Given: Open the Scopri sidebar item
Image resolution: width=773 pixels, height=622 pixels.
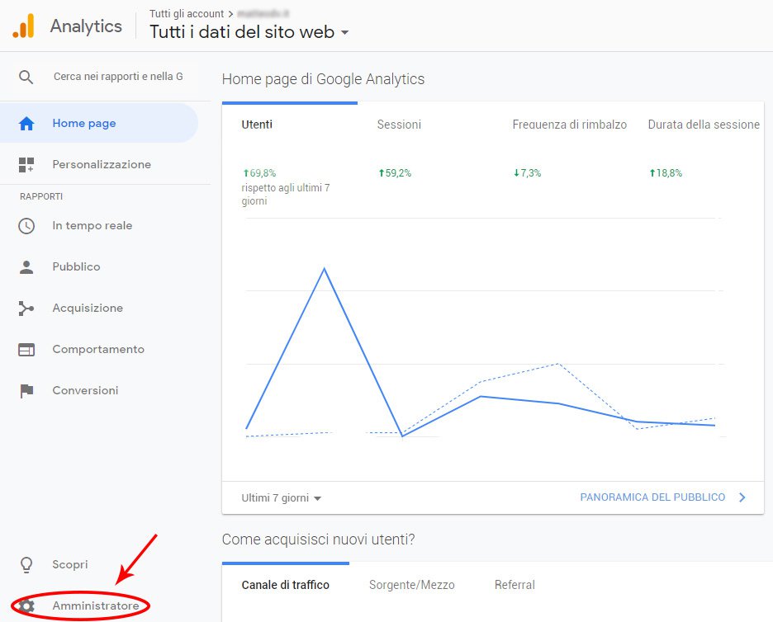Looking at the screenshot, I should tap(70, 564).
